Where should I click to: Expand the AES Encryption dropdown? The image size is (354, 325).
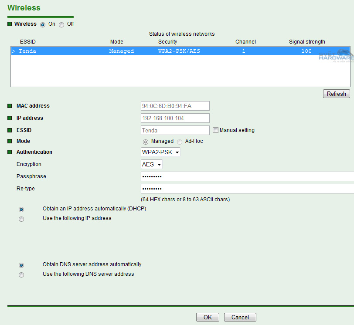click(152, 164)
